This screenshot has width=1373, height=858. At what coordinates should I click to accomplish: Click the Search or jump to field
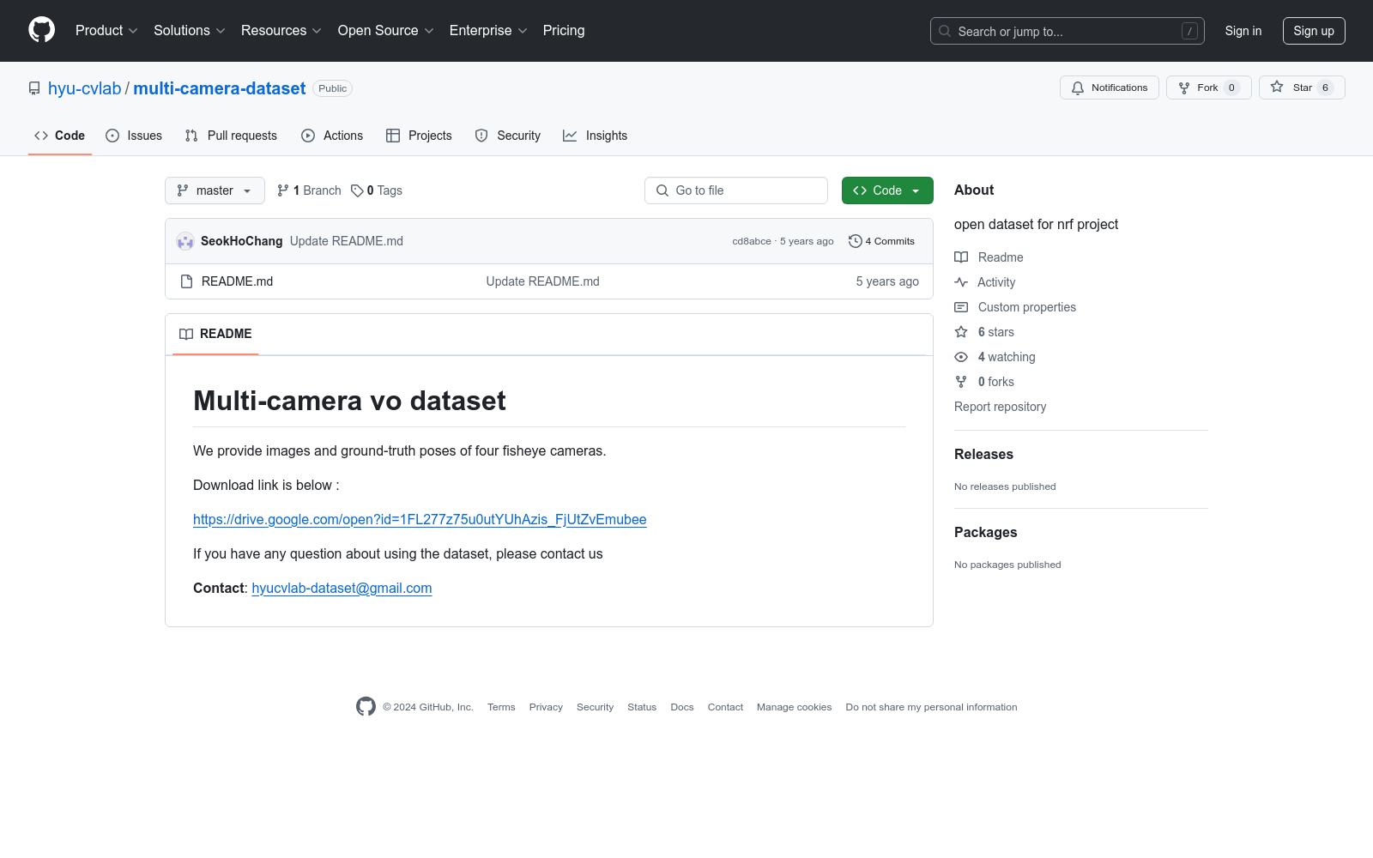click(1068, 31)
